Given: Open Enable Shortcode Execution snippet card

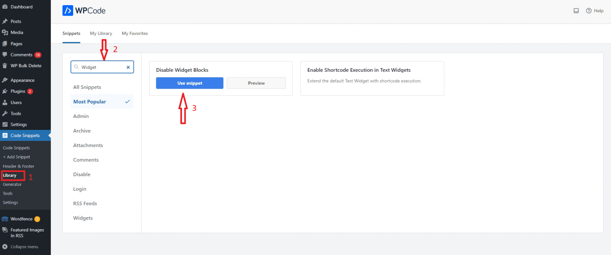Looking at the screenshot, I should pyautogui.click(x=372, y=78).
